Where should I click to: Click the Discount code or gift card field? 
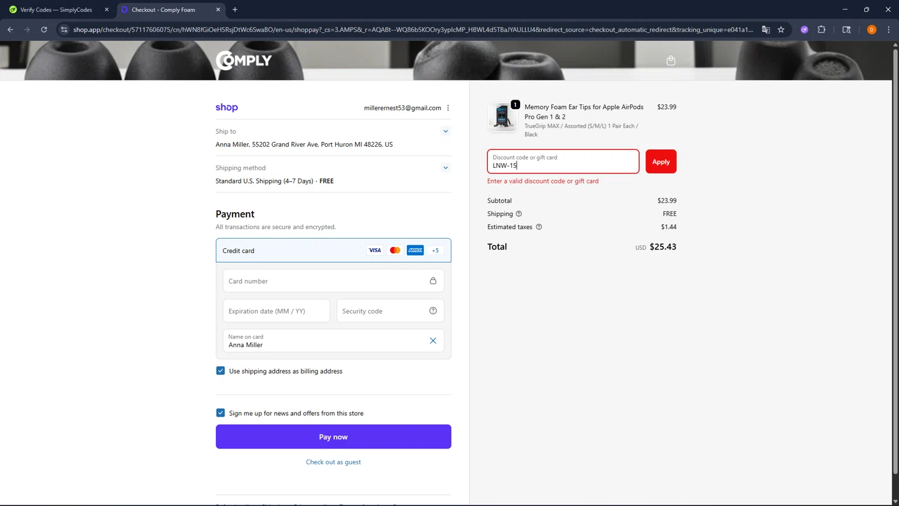[563, 161]
